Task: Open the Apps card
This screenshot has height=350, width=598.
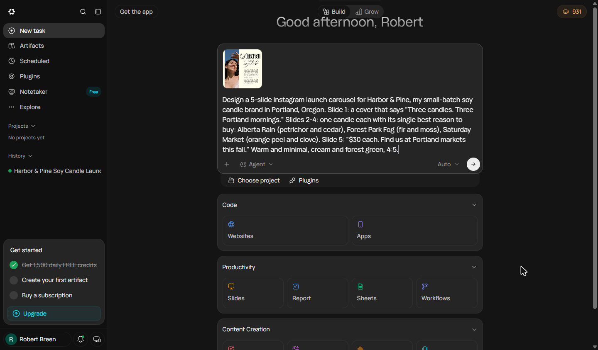Action: (x=414, y=231)
